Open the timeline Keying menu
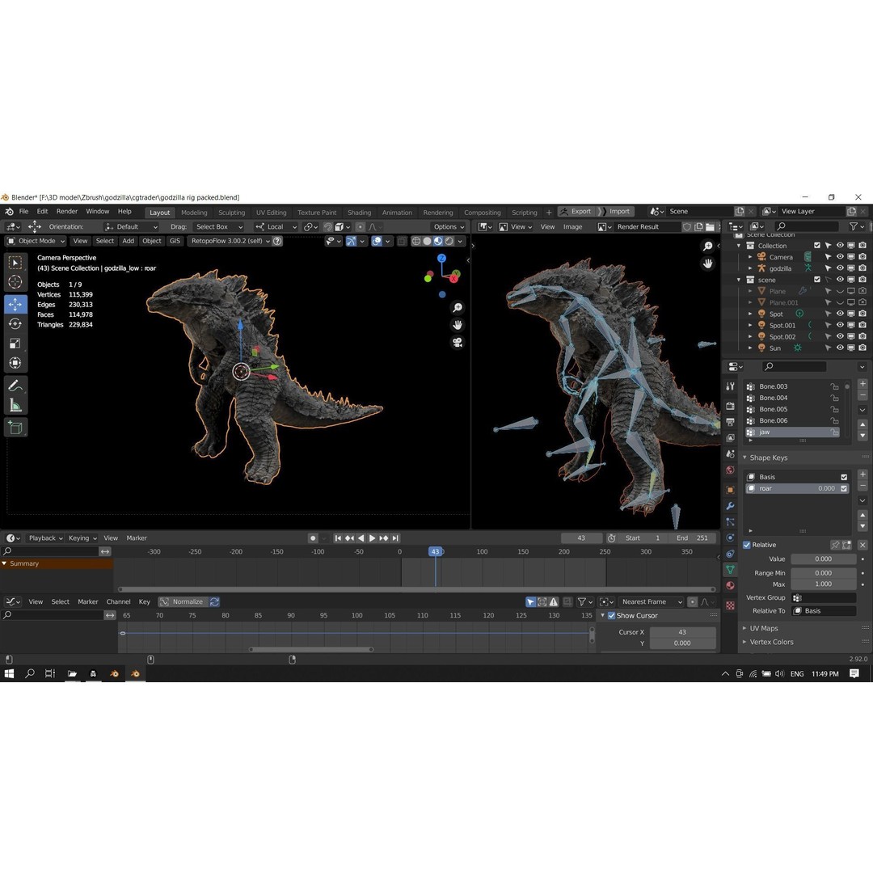 click(x=82, y=538)
